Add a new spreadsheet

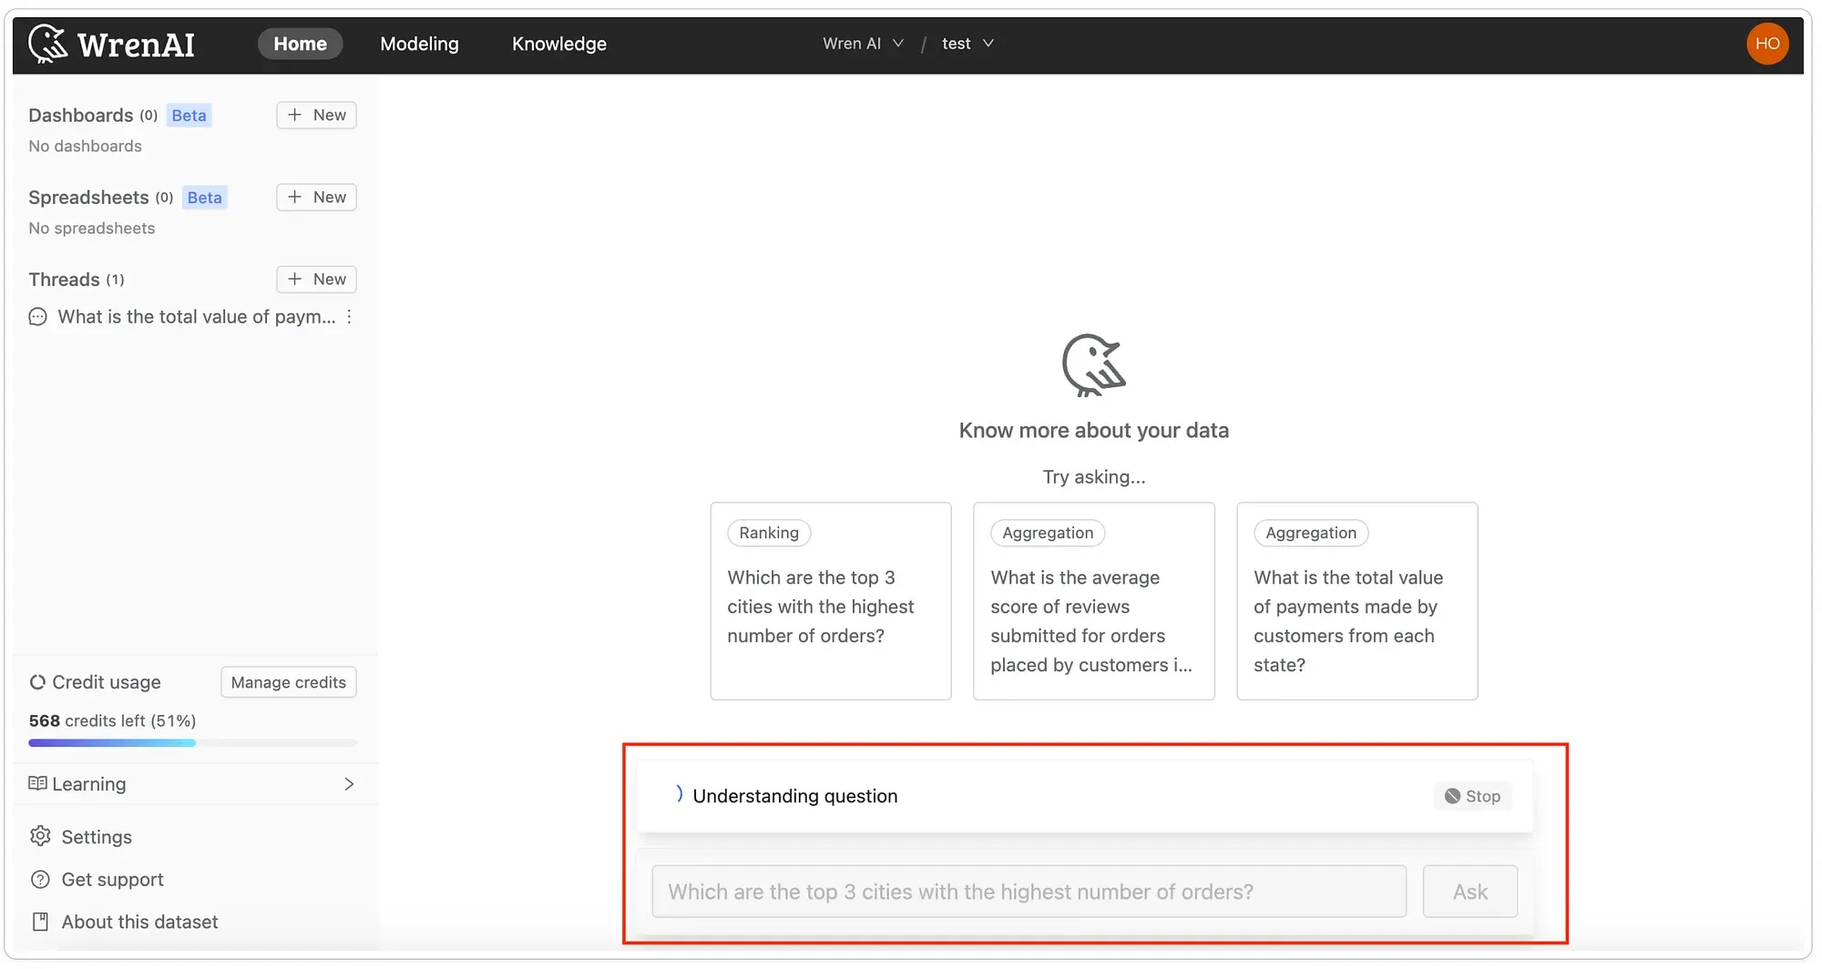316,198
